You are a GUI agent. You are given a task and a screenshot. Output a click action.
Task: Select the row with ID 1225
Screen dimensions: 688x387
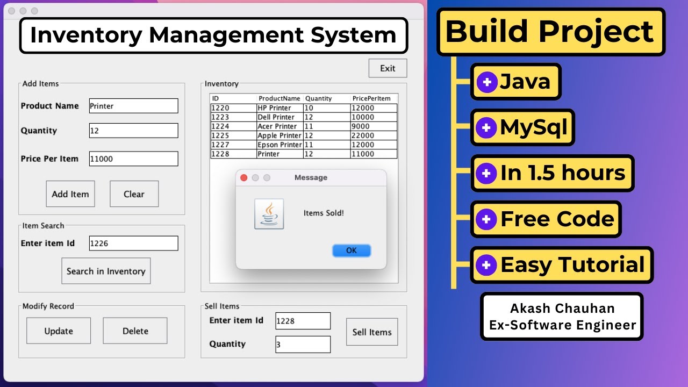pos(304,135)
